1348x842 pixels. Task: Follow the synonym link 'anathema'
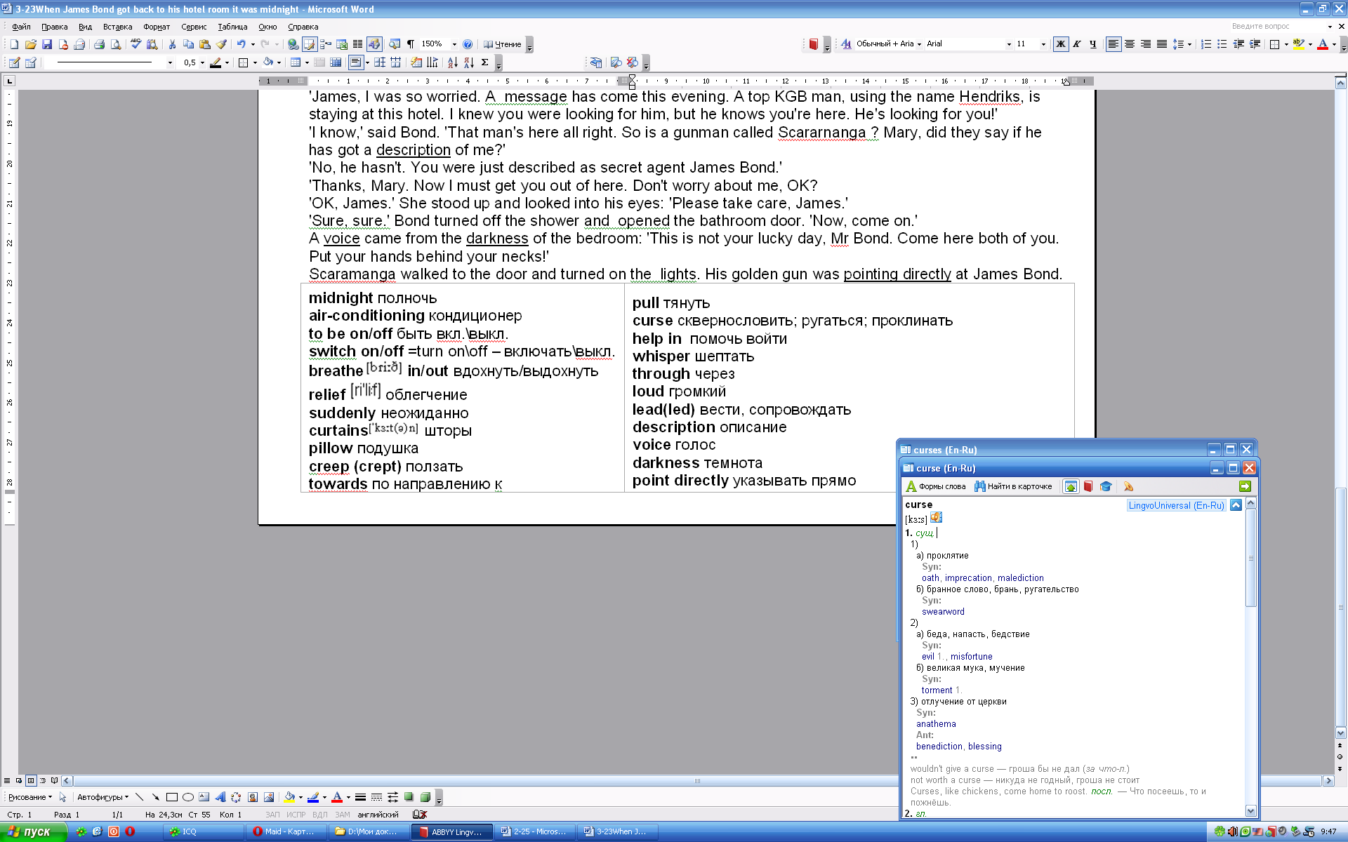(936, 724)
